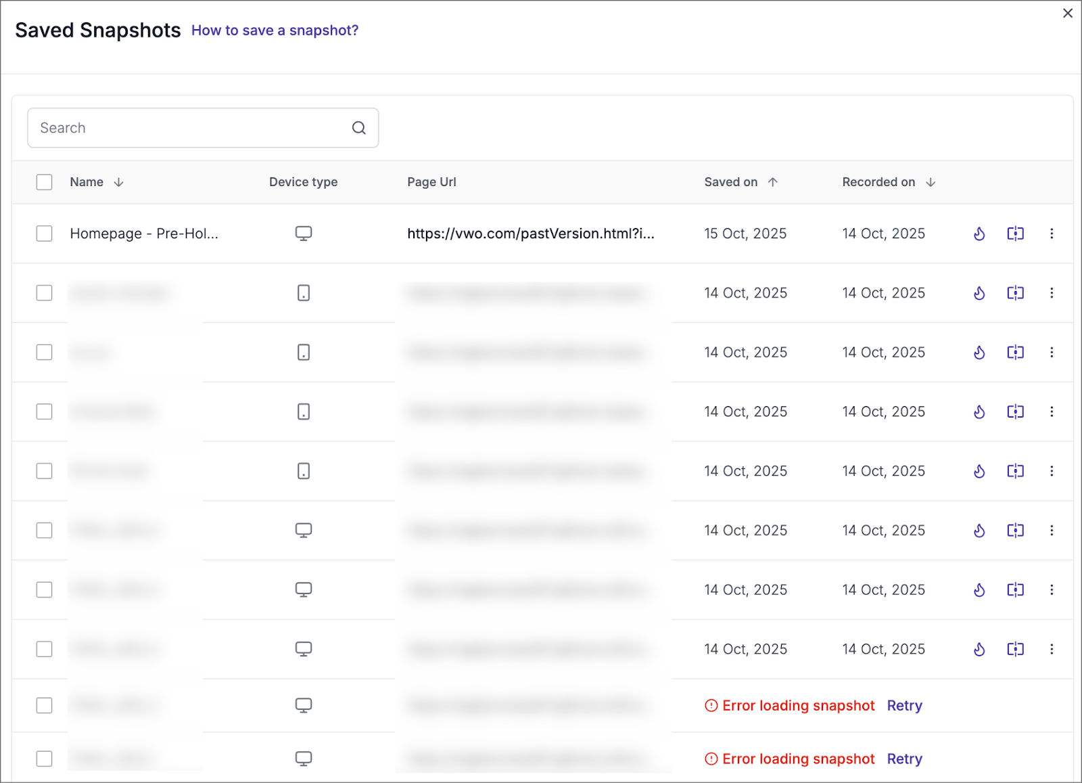1082x783 pixels.
Task: Select the Homepage Pre-Hol row checkbox
Action: [x=45, y=233]
